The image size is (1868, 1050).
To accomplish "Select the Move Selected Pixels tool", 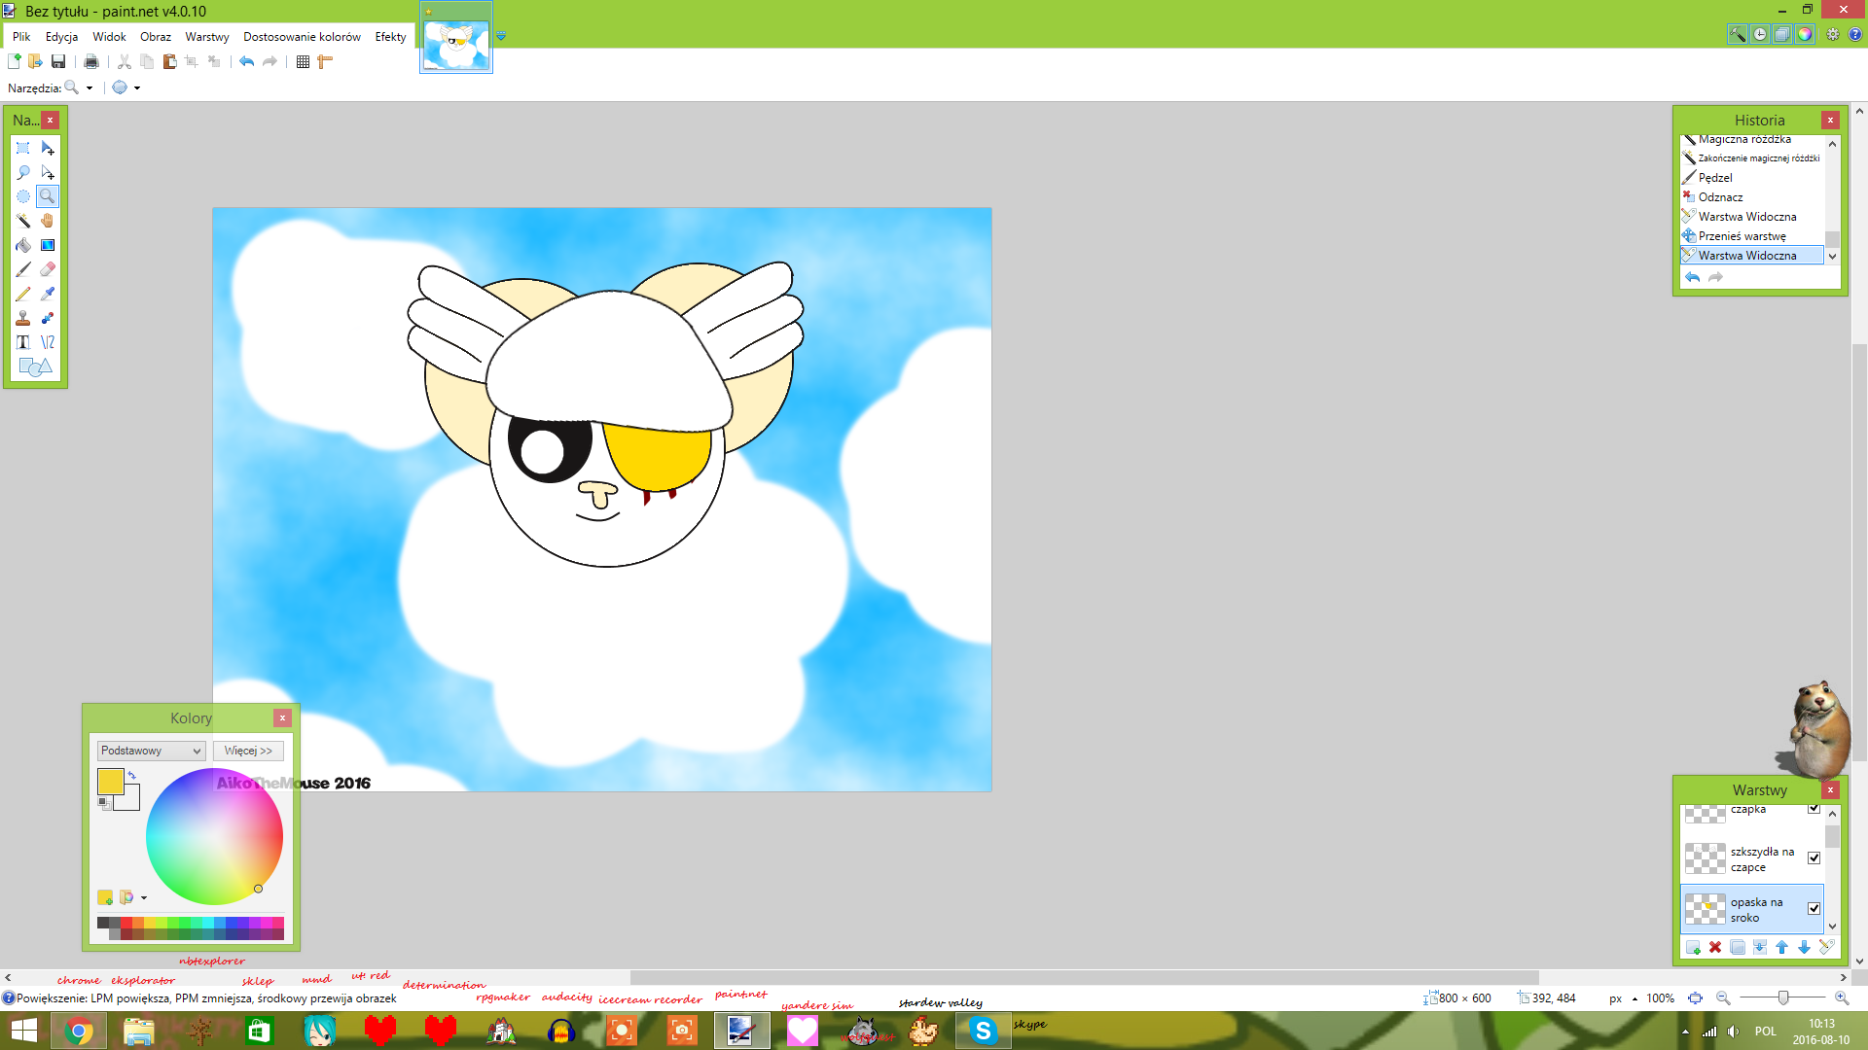I will pos(48,148).
